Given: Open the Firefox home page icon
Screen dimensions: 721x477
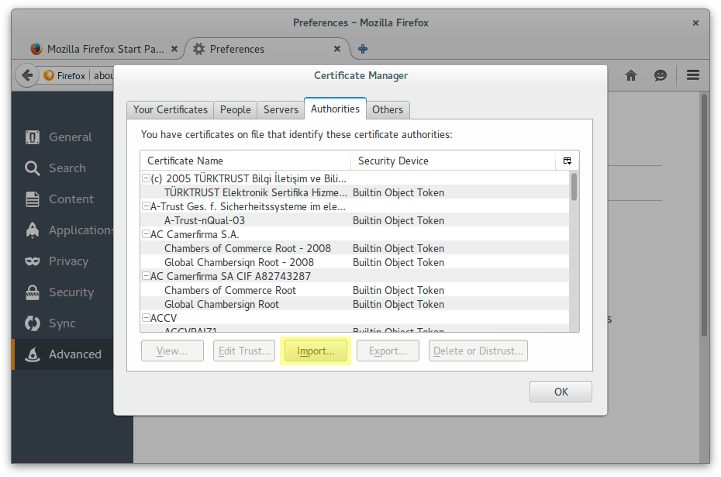Looking at the screenshot, I should [631, 75].
